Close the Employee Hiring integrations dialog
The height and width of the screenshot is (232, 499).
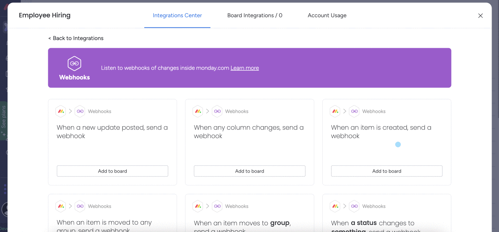coord(480,15)
